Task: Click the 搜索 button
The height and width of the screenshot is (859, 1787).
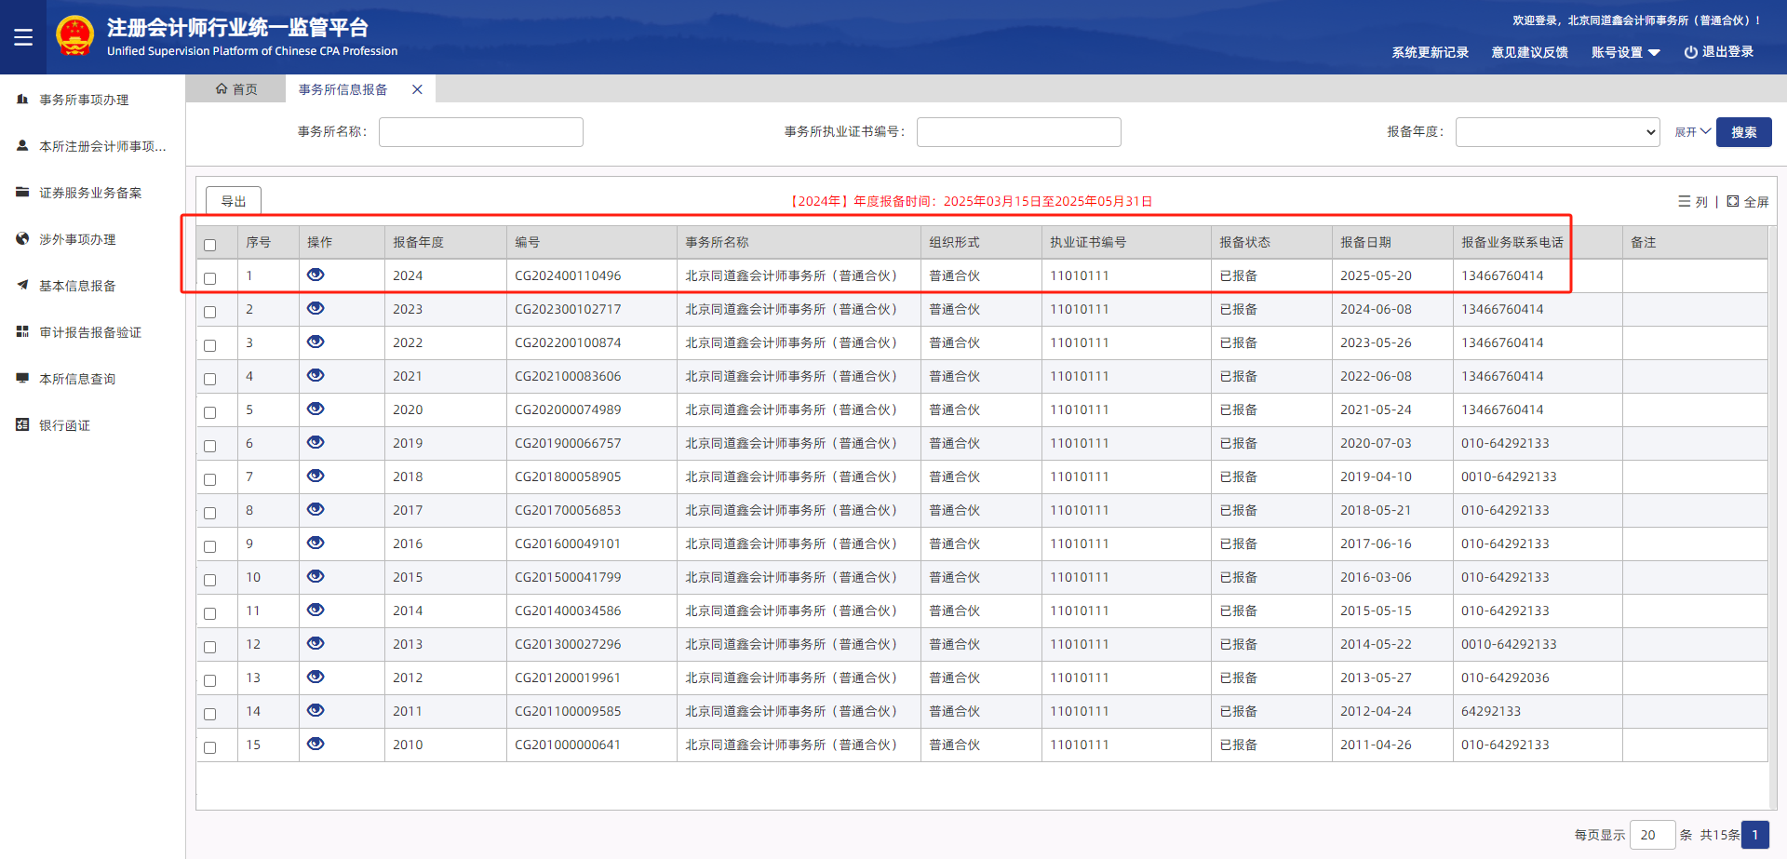Action: (x=1743, y=132)
